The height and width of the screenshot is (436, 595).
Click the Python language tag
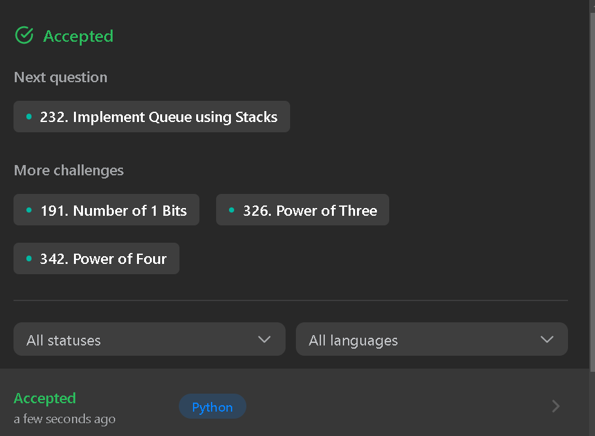(x=212, y=406)
